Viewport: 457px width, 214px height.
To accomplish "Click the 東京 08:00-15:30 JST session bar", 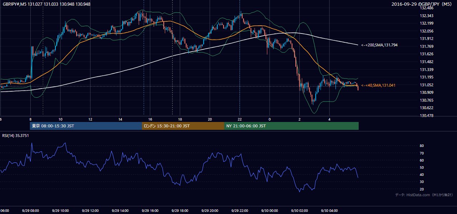I will coord(86,126).
